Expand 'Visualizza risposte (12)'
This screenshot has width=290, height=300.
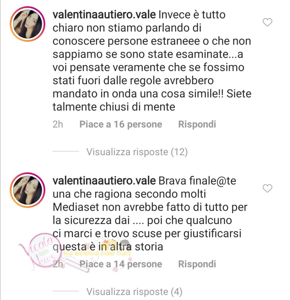137,152
